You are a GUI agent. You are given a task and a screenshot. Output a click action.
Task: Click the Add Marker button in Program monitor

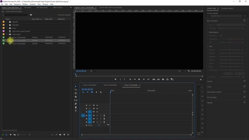click(x=116, y=79)
